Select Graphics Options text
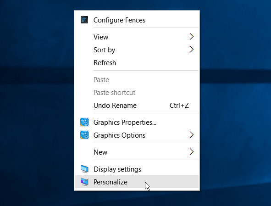The image size is (271, 206). click(x=119, y=135)
